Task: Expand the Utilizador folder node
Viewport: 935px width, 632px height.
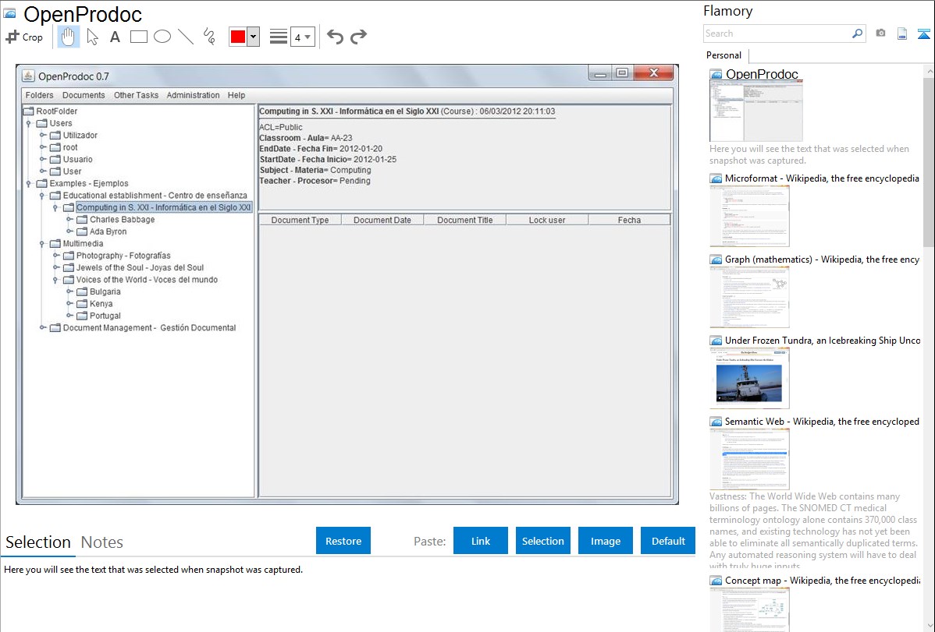Action: [x=42, y=136]
